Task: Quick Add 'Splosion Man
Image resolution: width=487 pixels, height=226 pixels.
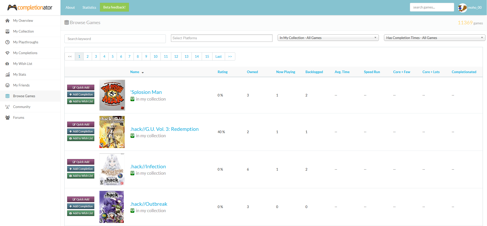Action: (x=81, y=87)
